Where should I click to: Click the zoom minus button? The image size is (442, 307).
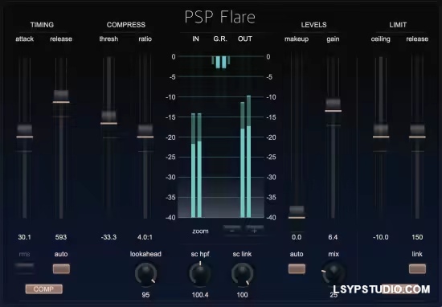232,230
